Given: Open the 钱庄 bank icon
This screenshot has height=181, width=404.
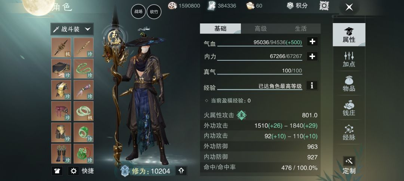Looking at the screenshot, I should [x=349, y=108].
